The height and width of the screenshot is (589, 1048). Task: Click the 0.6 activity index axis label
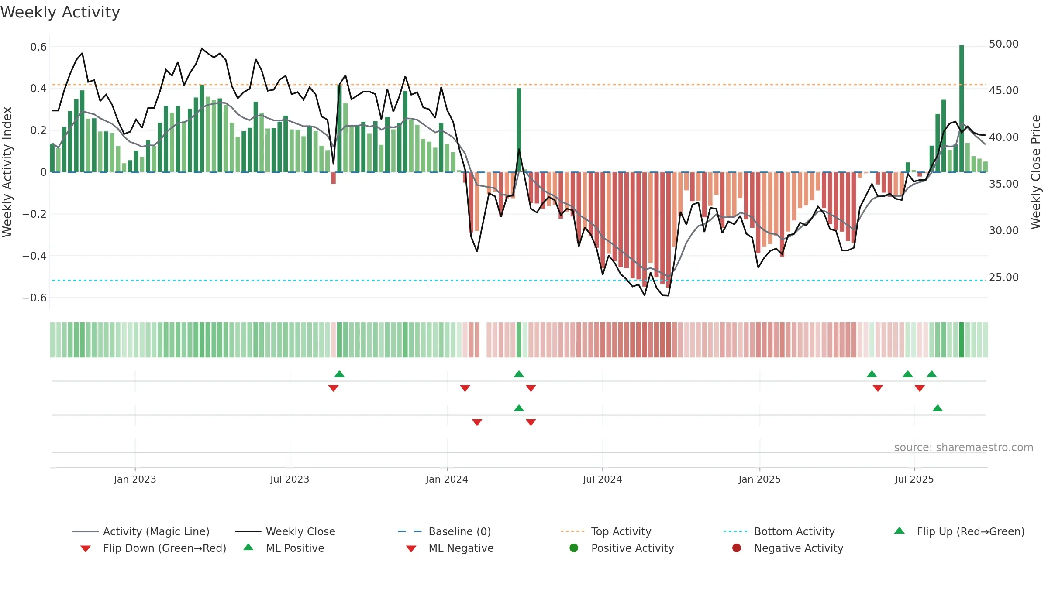click(x=38, y=47)
